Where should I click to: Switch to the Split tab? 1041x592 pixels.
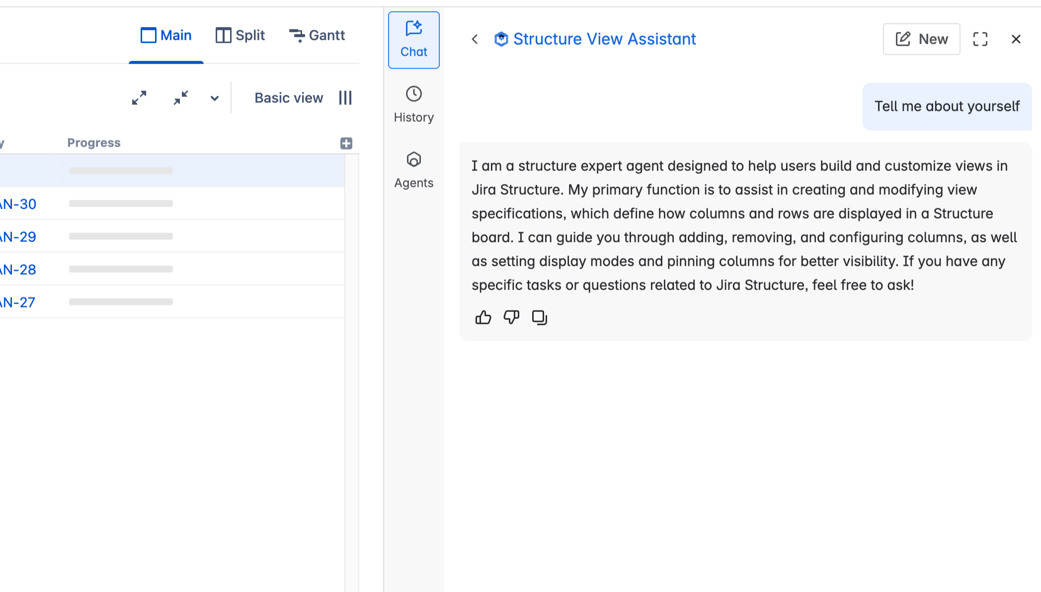point(240,35)
